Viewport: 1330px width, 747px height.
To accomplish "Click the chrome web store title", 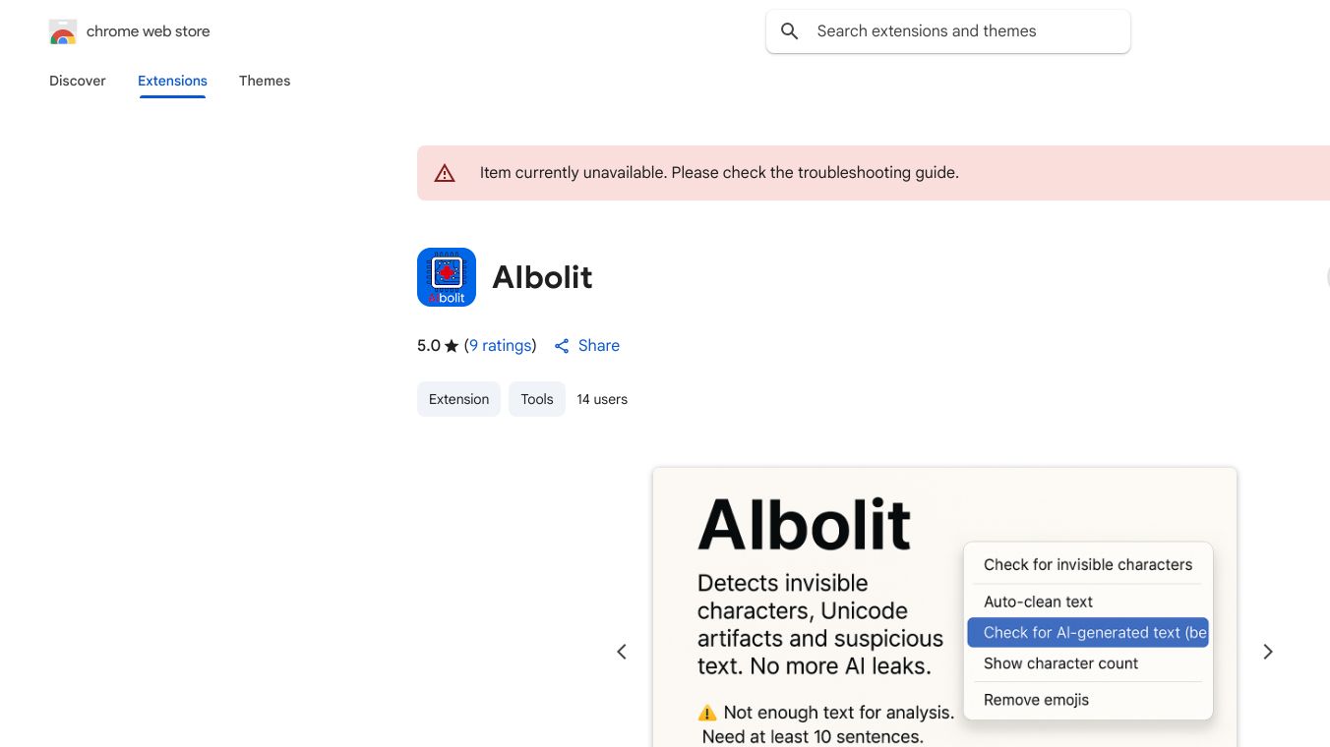I will (x=149, y=31).
